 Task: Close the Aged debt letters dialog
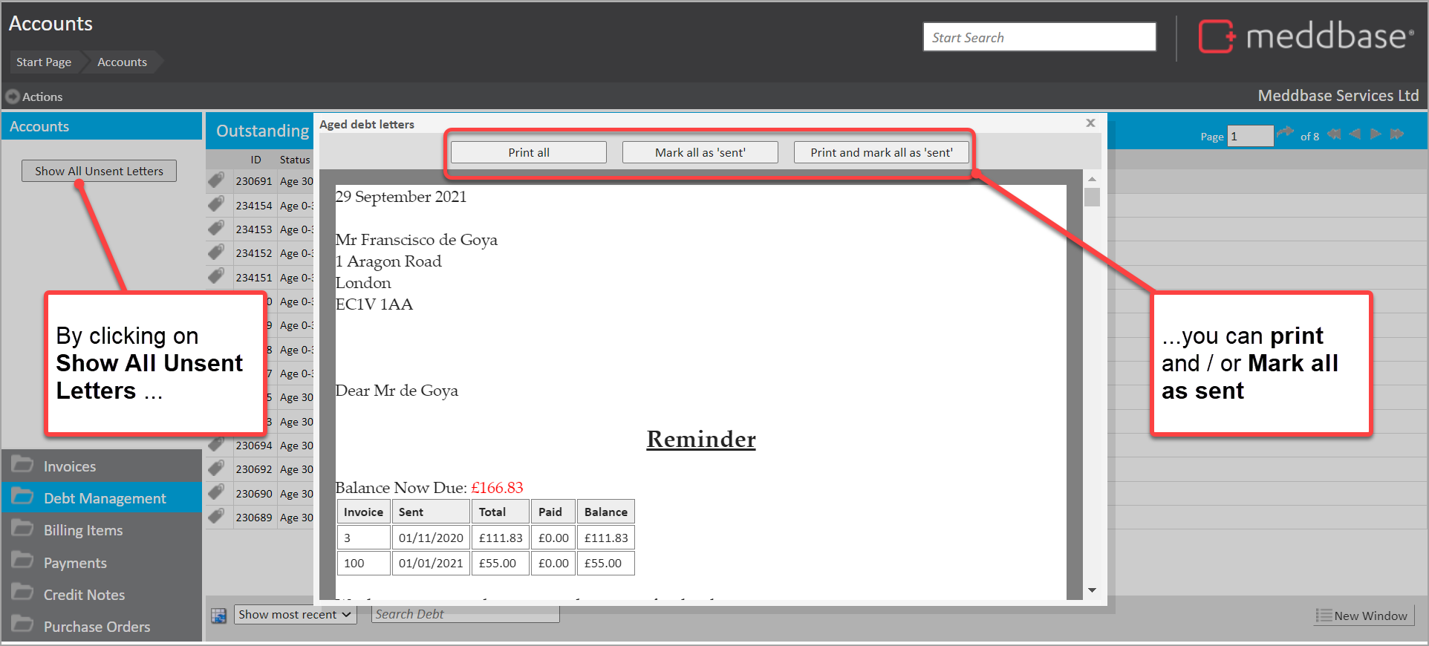1090,123
